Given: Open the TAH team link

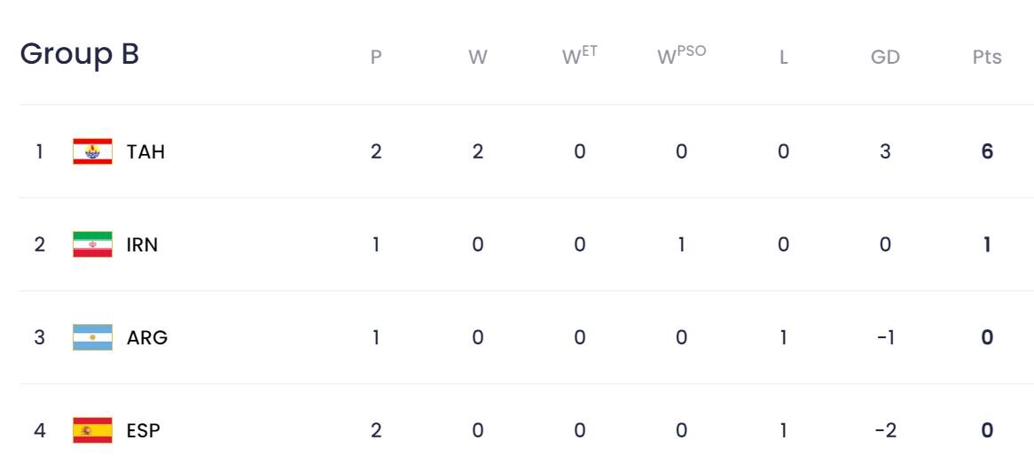Looking at the screenshot, I should pyautogui.click(x=146, y=151).
